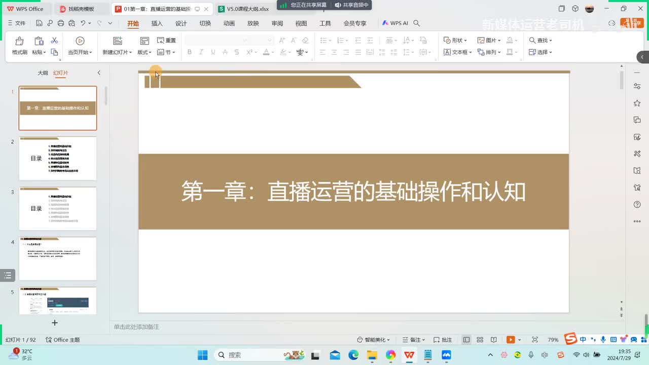Click the Clear Formatting eraser icon
The width and height of the screenshot is (649, 365).
305,41
